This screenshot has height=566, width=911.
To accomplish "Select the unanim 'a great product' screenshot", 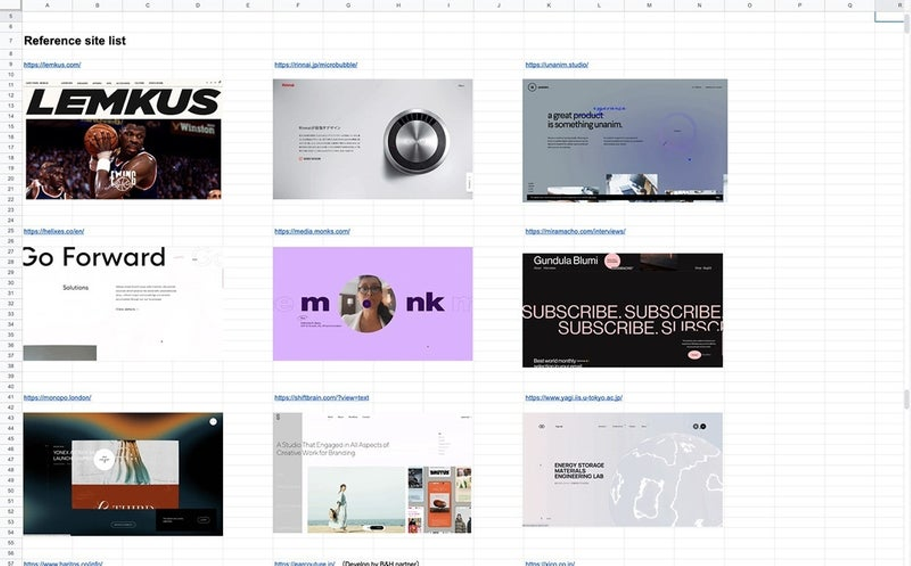I will (x=625, y=140).
